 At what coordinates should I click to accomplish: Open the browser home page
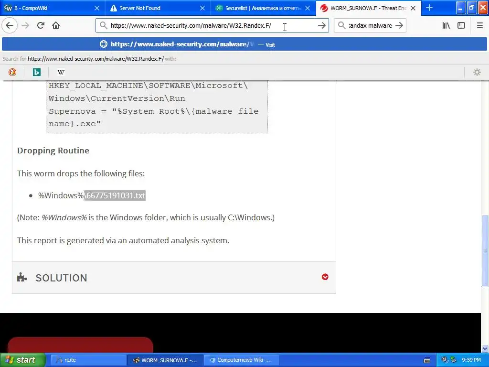pyautogui.click(x=56, y=26)
